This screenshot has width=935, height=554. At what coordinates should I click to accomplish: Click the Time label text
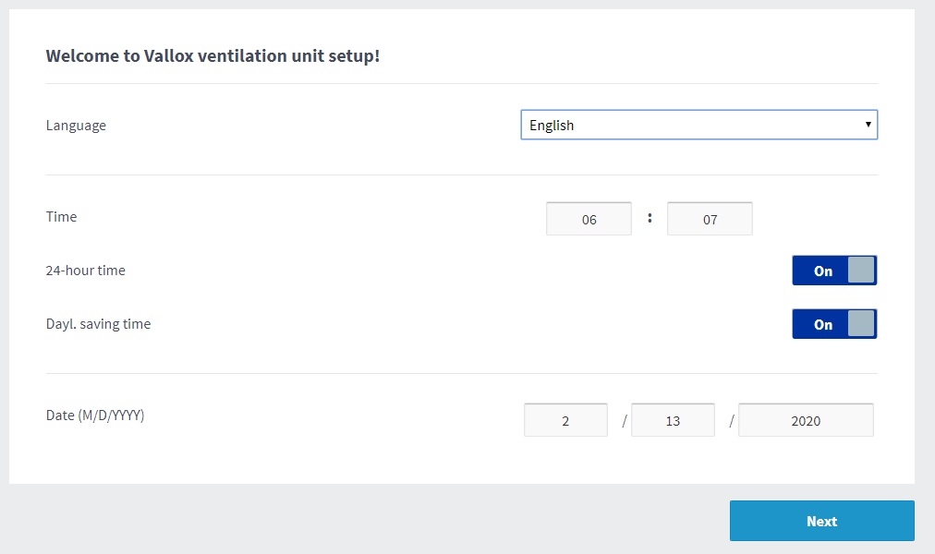pos(62,217)
